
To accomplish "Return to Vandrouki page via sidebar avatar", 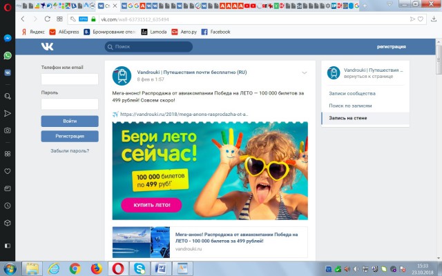I will [x=334, y=73].
